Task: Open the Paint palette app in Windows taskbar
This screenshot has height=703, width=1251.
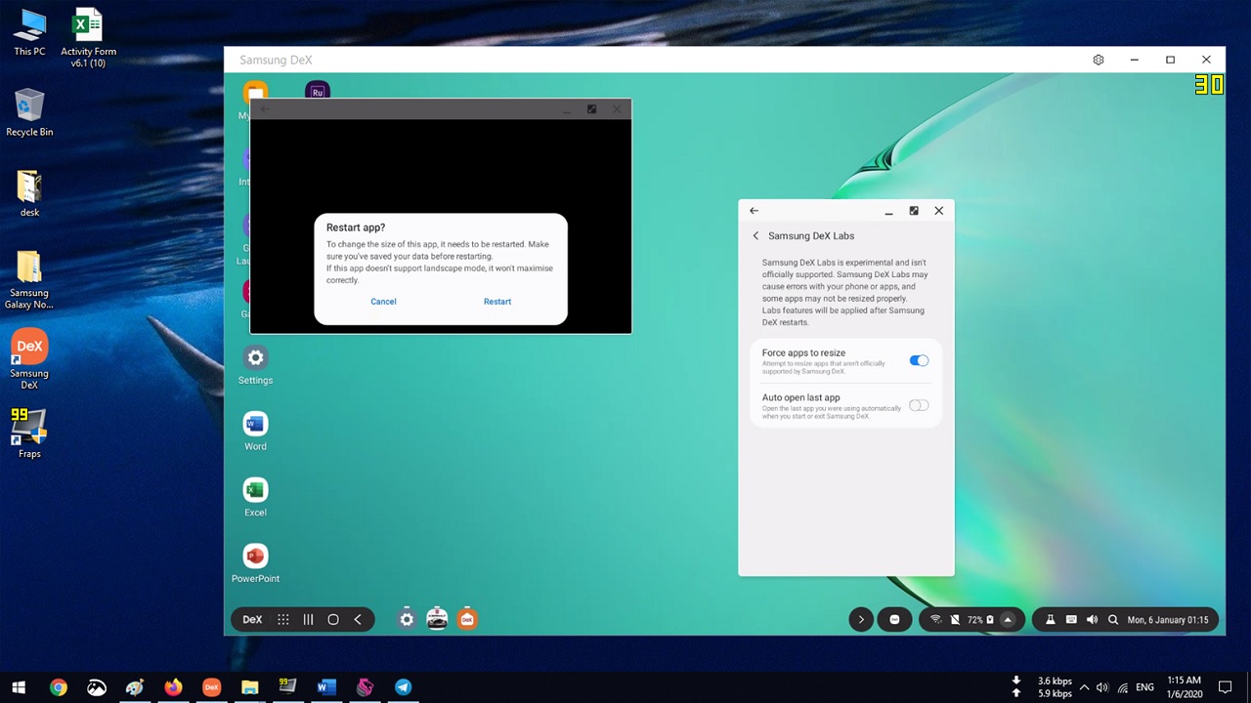Action: (x=135, y=687)
